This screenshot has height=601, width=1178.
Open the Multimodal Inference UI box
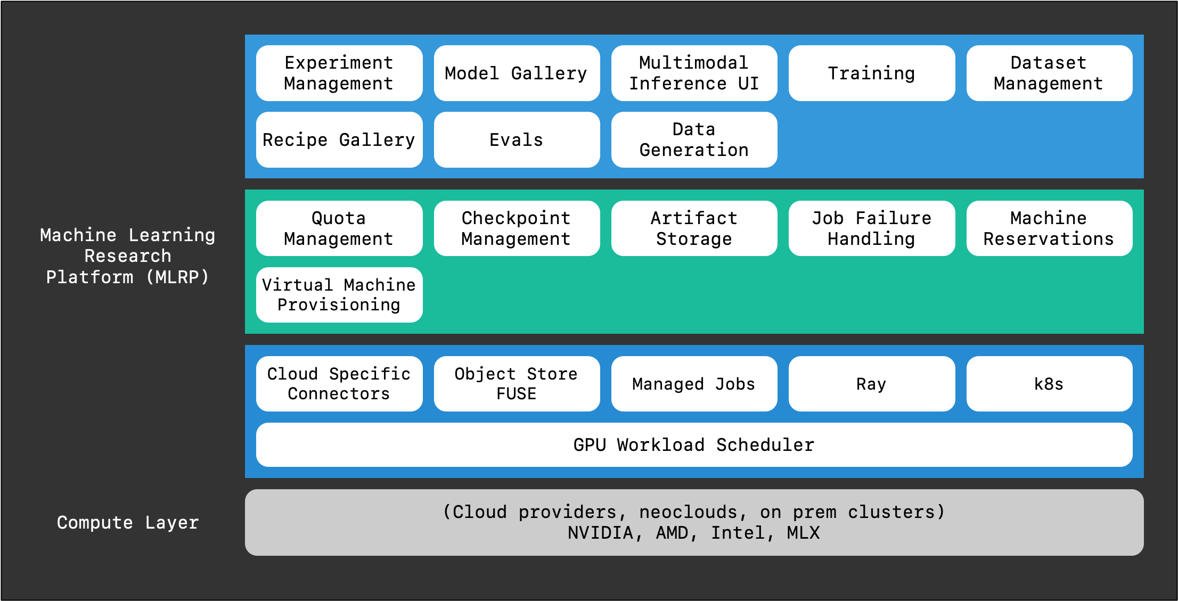(693, 73)
